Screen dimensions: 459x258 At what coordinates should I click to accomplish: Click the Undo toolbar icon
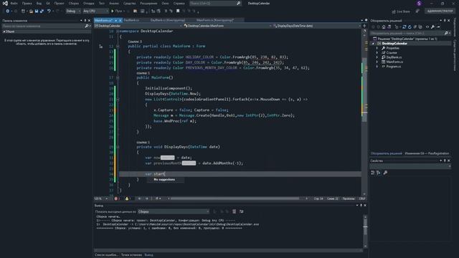pyautogui.click(x=49, y=11)
